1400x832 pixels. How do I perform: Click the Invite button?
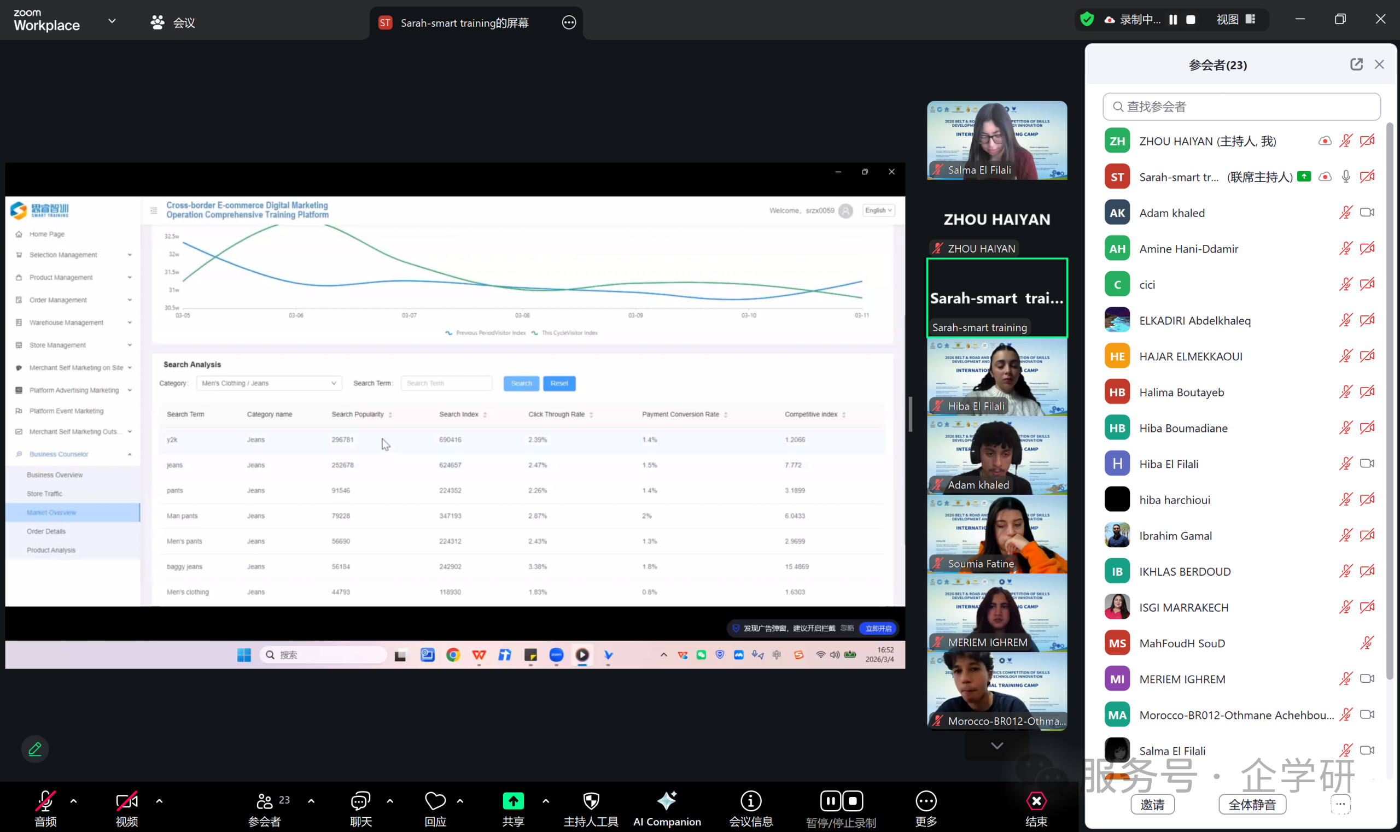tap(1152, 805)
